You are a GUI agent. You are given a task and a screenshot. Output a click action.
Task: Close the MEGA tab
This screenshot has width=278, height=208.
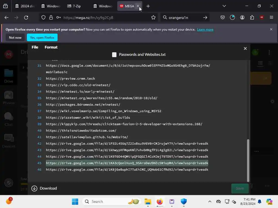coord(138,6)
